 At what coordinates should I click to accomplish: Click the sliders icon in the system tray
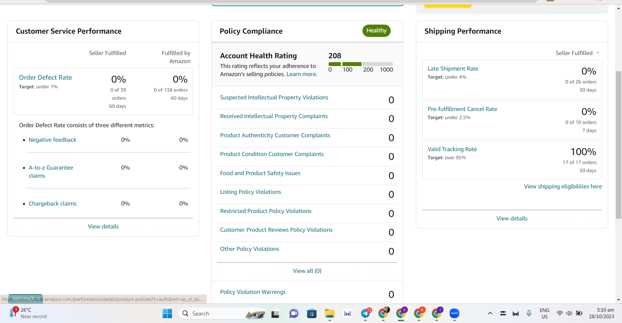point(503,313)
